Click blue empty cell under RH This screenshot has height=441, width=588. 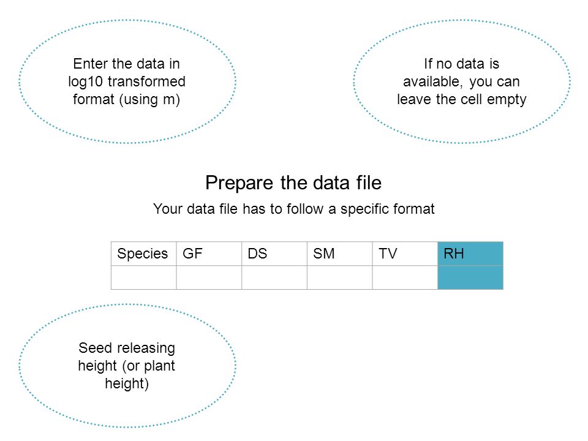coord(470,277)
